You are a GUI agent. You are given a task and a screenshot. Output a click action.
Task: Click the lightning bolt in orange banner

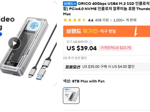point(136,31)
